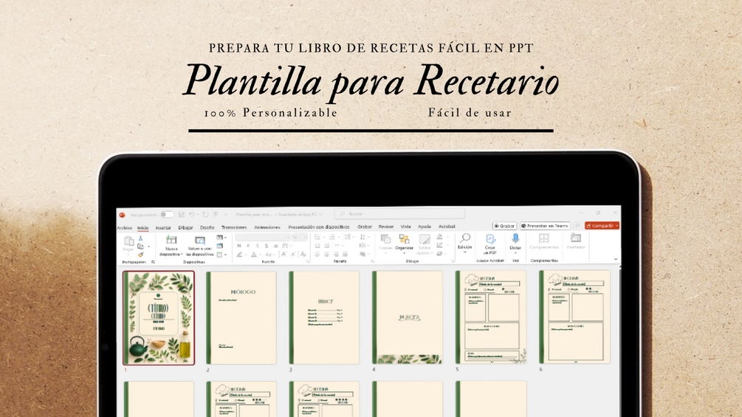Open the font name combo box
Image resolution: width=742 pixels, height=417 pixels.
pyautogui.click(x=262, y=238)
